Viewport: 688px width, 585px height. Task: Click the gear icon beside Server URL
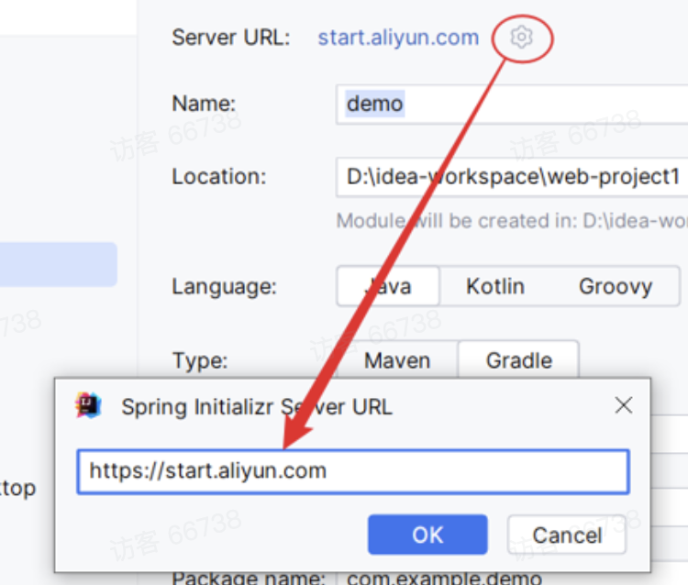pyautogui.click(x=522, y=38)
